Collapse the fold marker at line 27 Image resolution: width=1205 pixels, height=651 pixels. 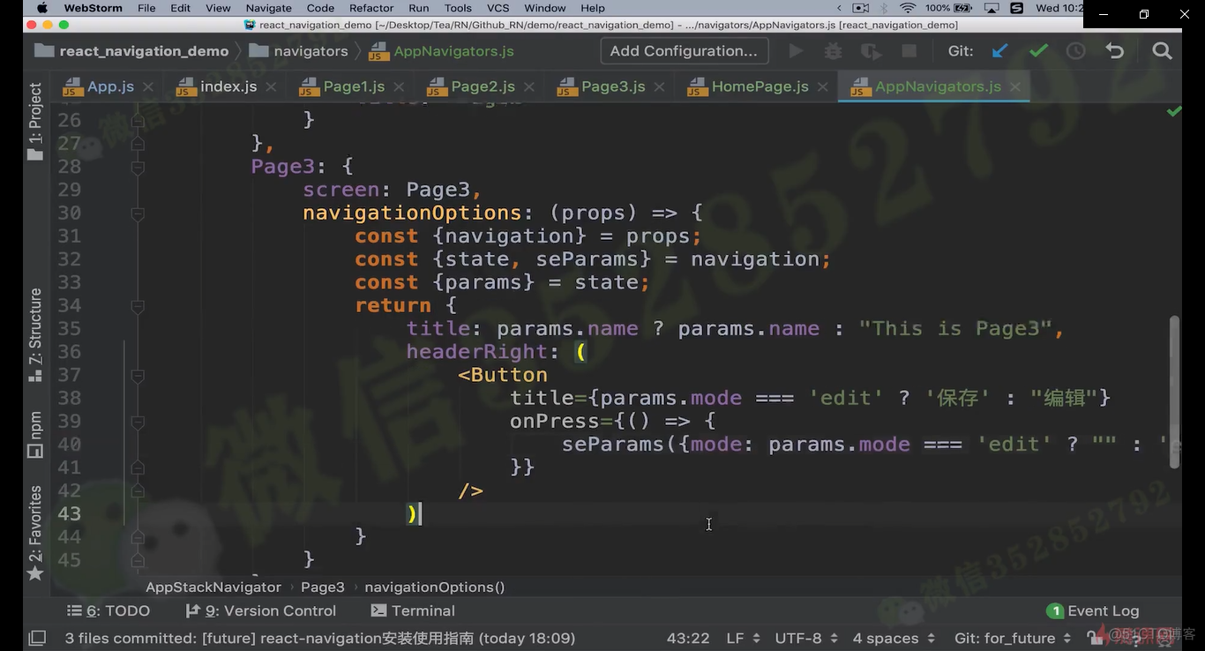[138, 143]
